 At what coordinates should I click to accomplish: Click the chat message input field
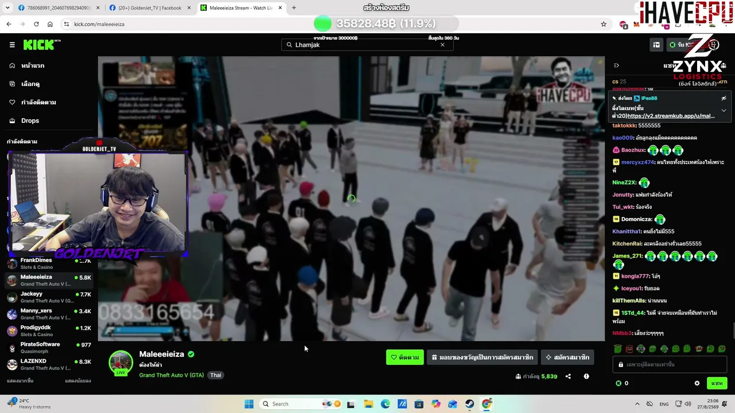pos(669,364)
